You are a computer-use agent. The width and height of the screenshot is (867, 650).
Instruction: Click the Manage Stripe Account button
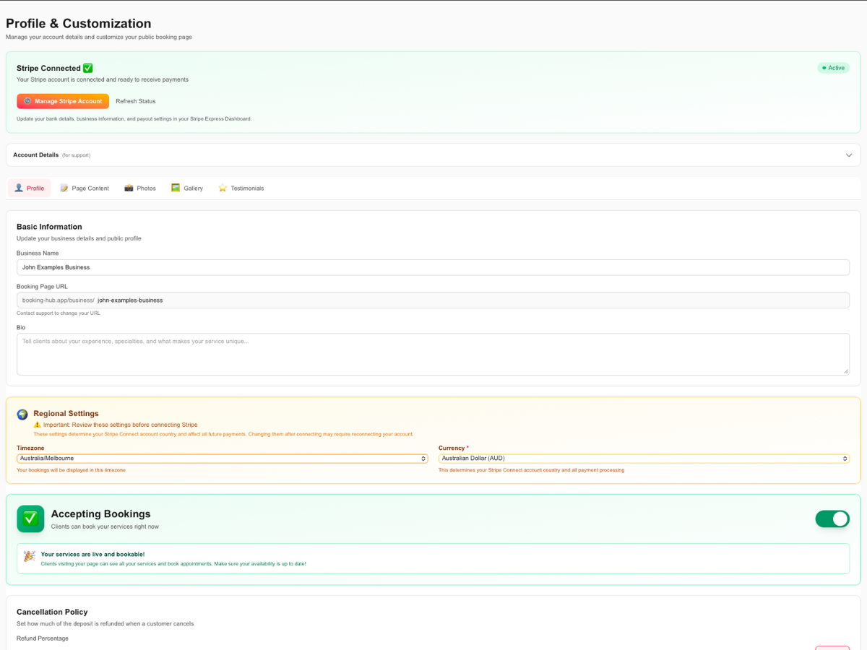click(63, 101)
